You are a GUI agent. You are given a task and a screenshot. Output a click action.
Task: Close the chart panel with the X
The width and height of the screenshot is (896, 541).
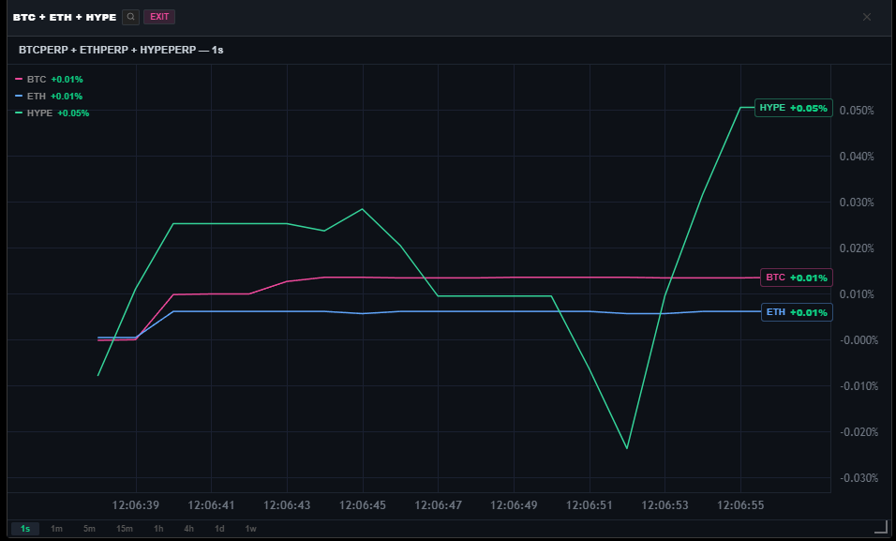pos(867,17)
